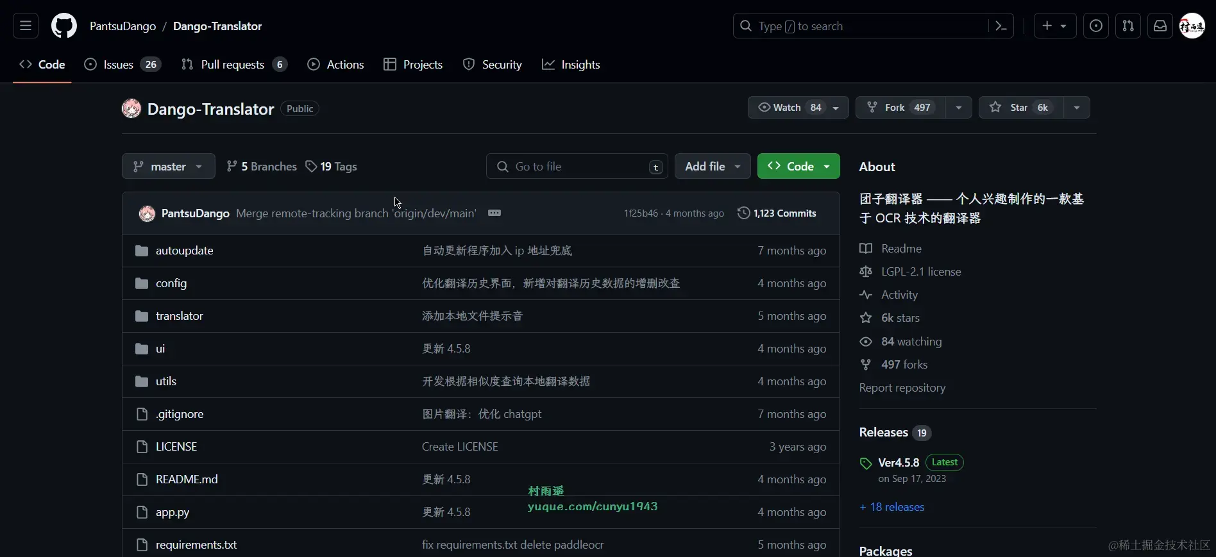
Task: Click the file icon beside LICENSE
Action: (142, 447)
